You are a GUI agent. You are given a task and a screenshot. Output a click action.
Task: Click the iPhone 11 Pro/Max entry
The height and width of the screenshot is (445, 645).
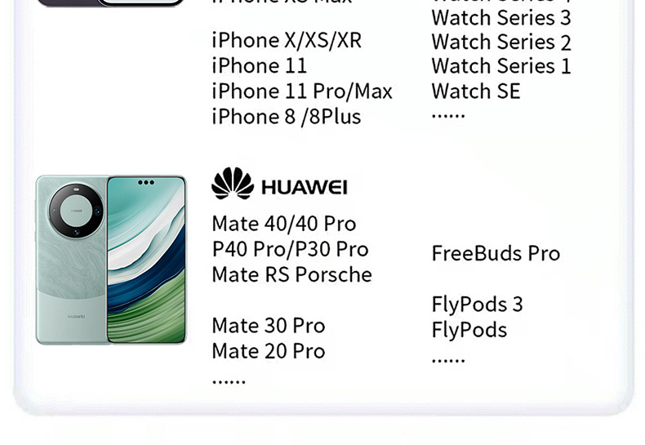click(x=302, y=91)
